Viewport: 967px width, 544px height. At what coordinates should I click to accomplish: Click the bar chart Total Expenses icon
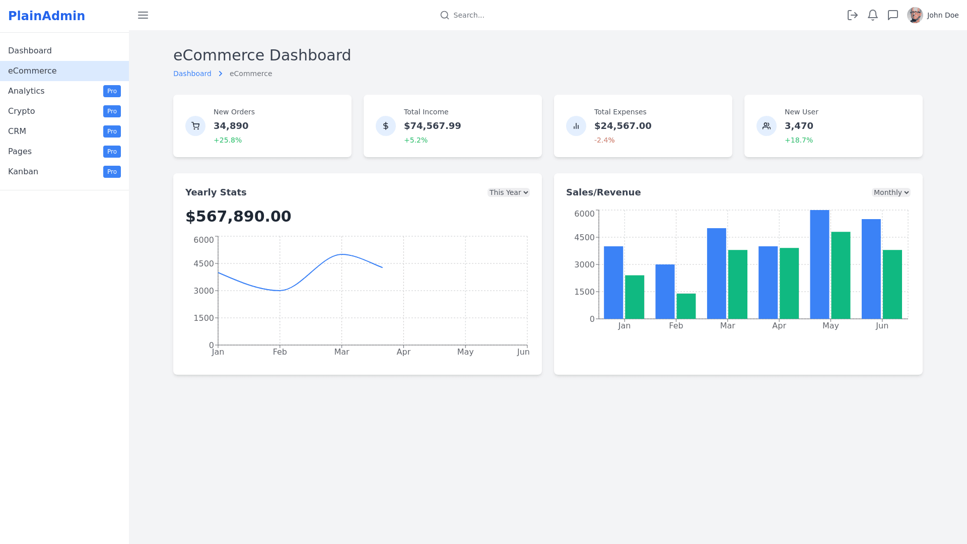tap(576, 126)
